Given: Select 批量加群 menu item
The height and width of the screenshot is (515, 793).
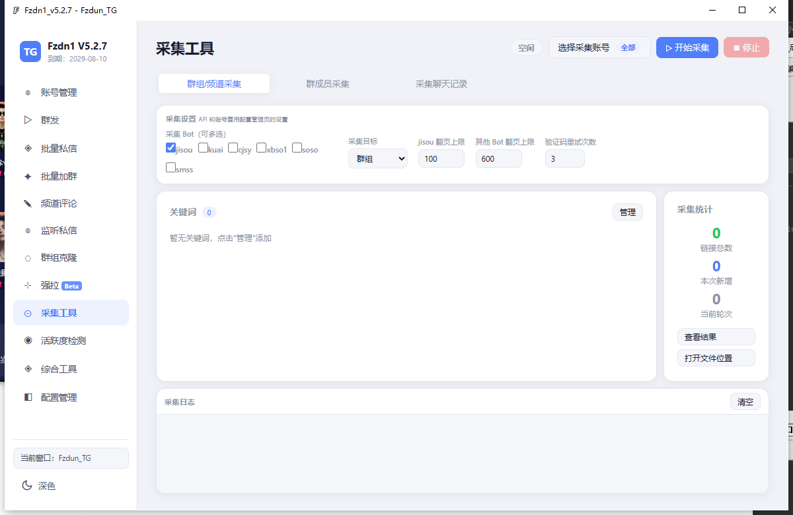Looking at the screenshot, I should [x=71, y=176].
